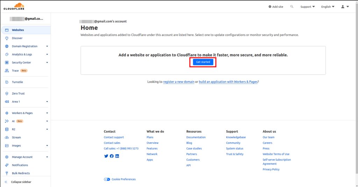Click the user profile icon
358x187 pixels.
click(343, 7)
